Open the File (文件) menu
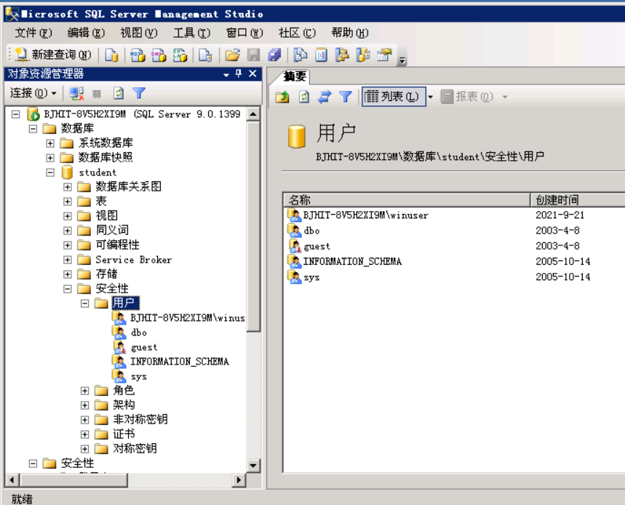Viewport: 625px width, 505px height. pyautogui.click(x=33, y=33)
